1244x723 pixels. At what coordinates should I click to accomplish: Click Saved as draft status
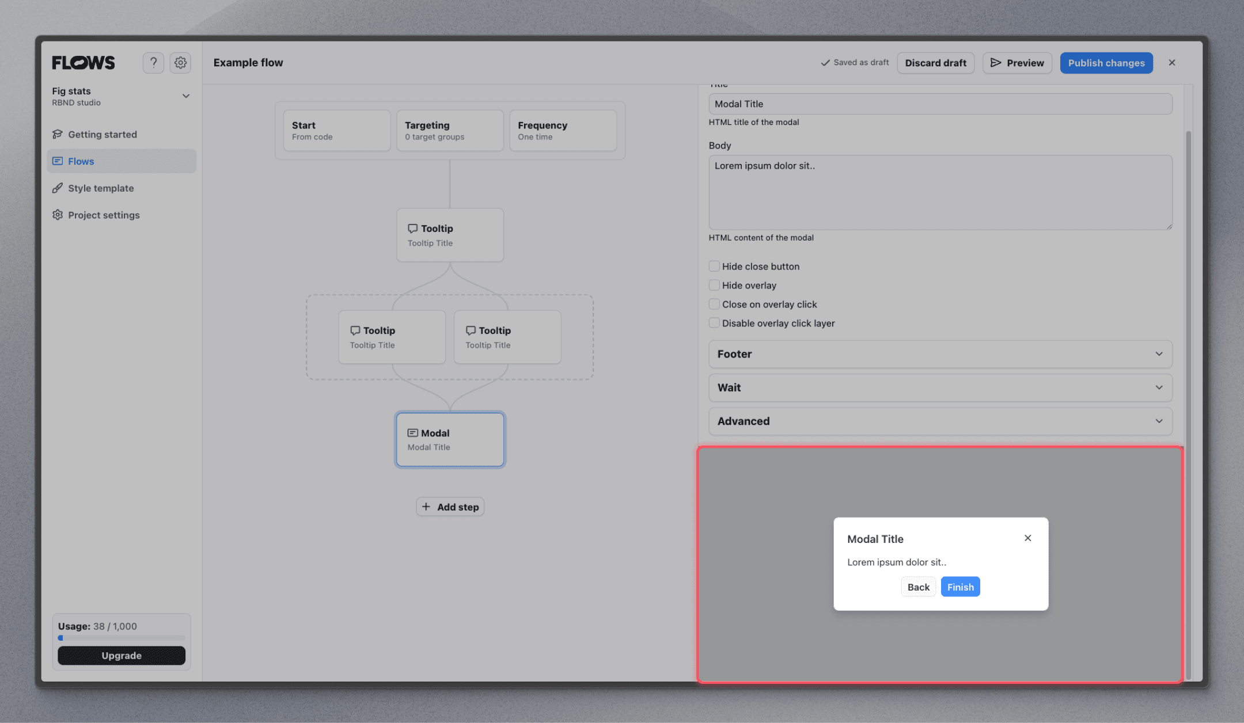855,63
